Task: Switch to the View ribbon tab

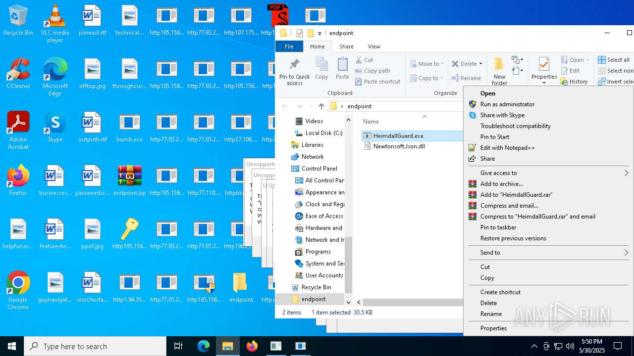Action: [x=374, y=46]
